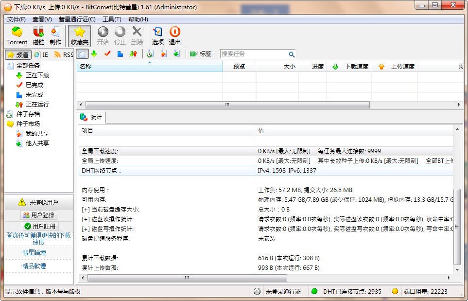468x301 pixels.
Task: Open the 帮助(H) menu
Action: (138, 19)
